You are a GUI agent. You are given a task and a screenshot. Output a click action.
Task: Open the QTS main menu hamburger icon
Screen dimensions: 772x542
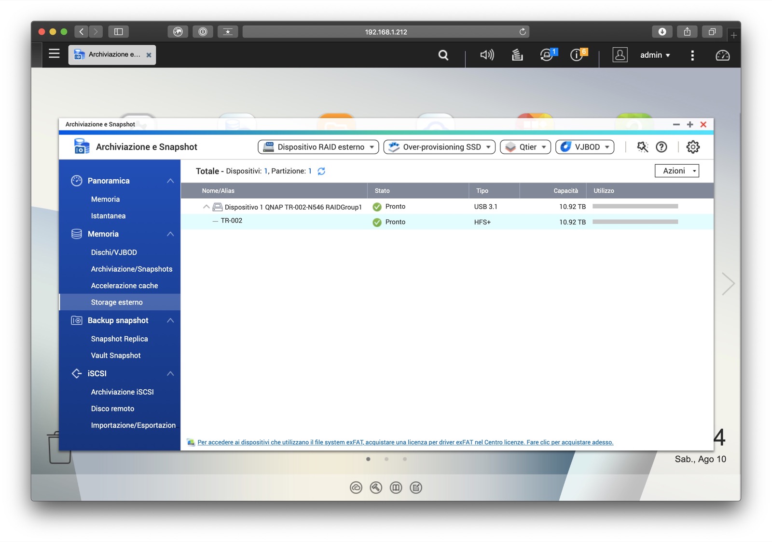pos(54,53)
